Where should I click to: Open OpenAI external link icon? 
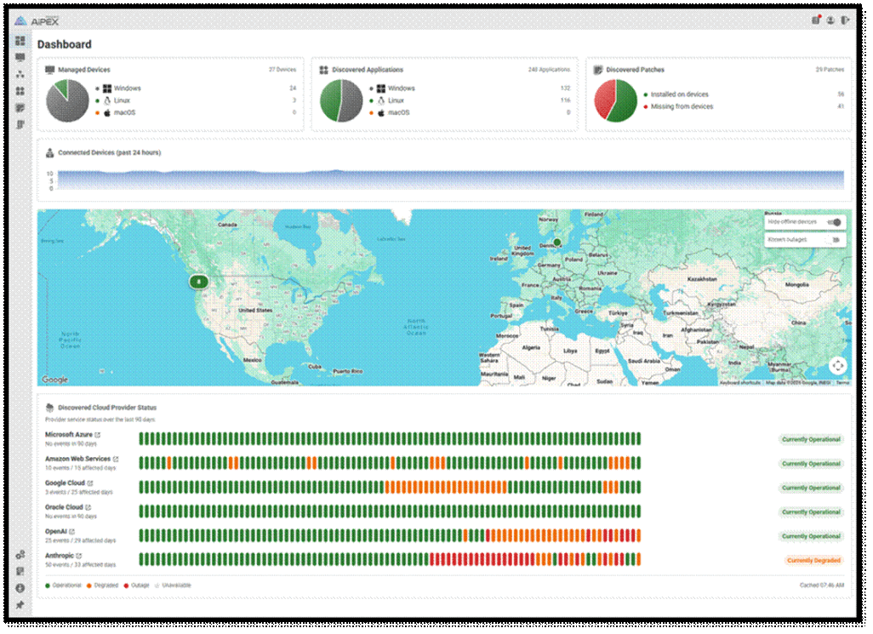[71, 532]
